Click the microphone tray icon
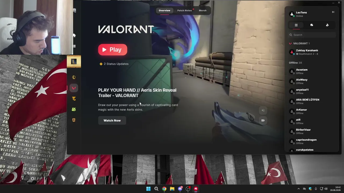 click(x=316, y=189)
